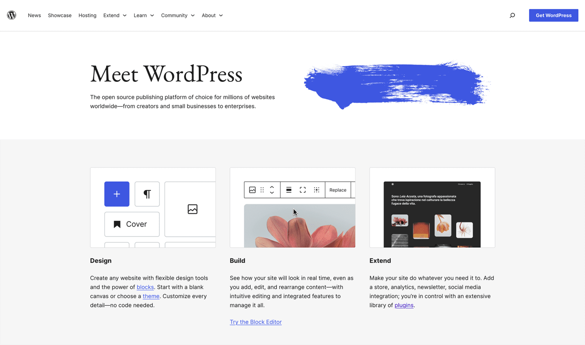585x345 pixels.
Task: Open the search magnifying glass icon
Action: [x=512, y=15]
